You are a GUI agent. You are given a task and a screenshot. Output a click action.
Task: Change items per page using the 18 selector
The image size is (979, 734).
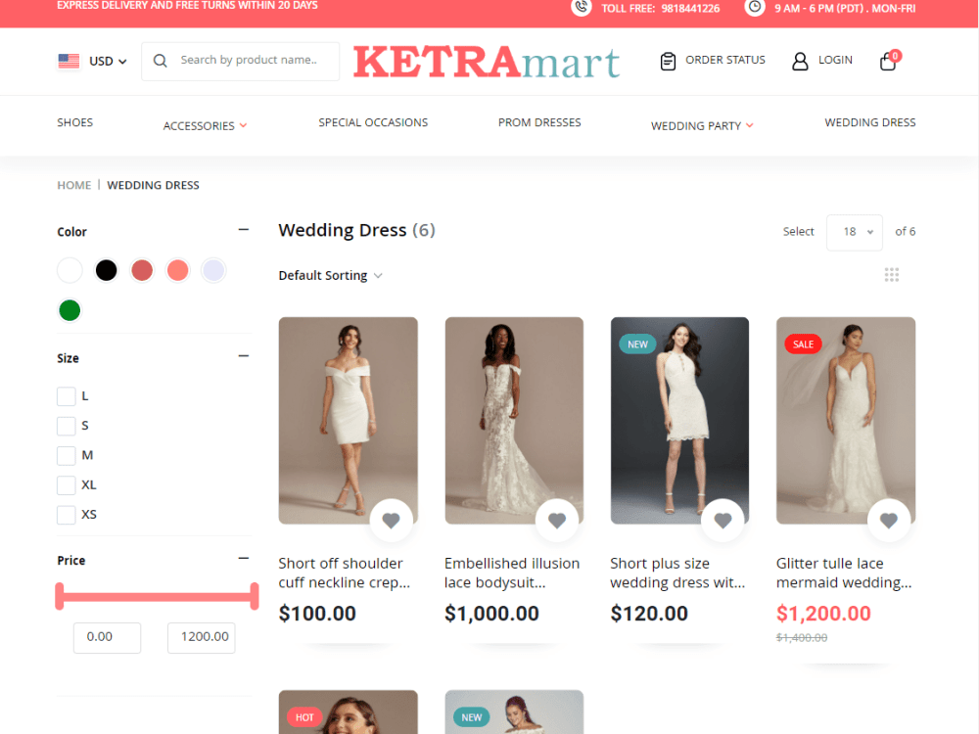[854, 232]
